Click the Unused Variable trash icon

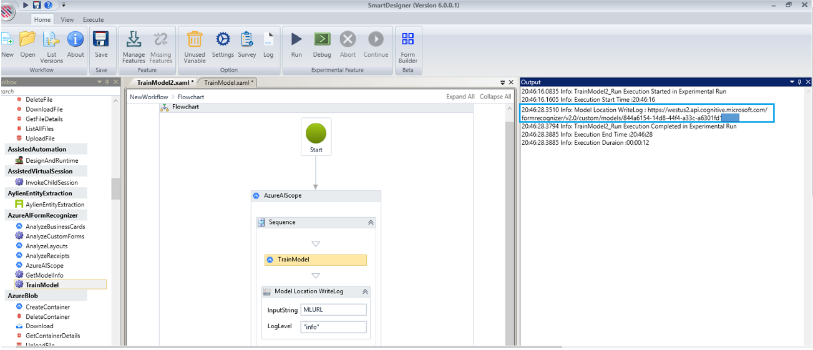195,40
